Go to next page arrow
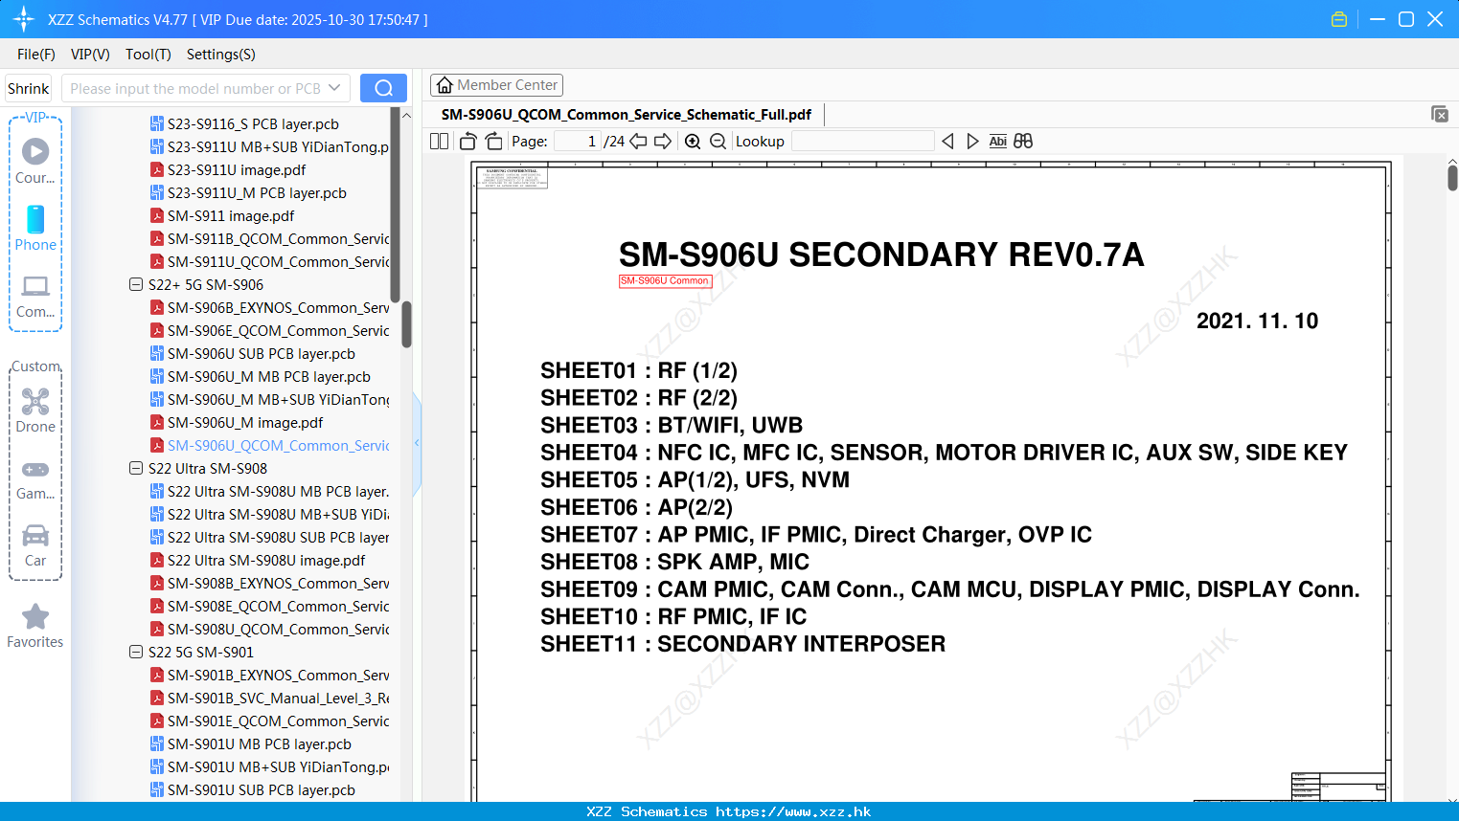The height and width of the screenshot is (821, 1459). tap(663, 142)
